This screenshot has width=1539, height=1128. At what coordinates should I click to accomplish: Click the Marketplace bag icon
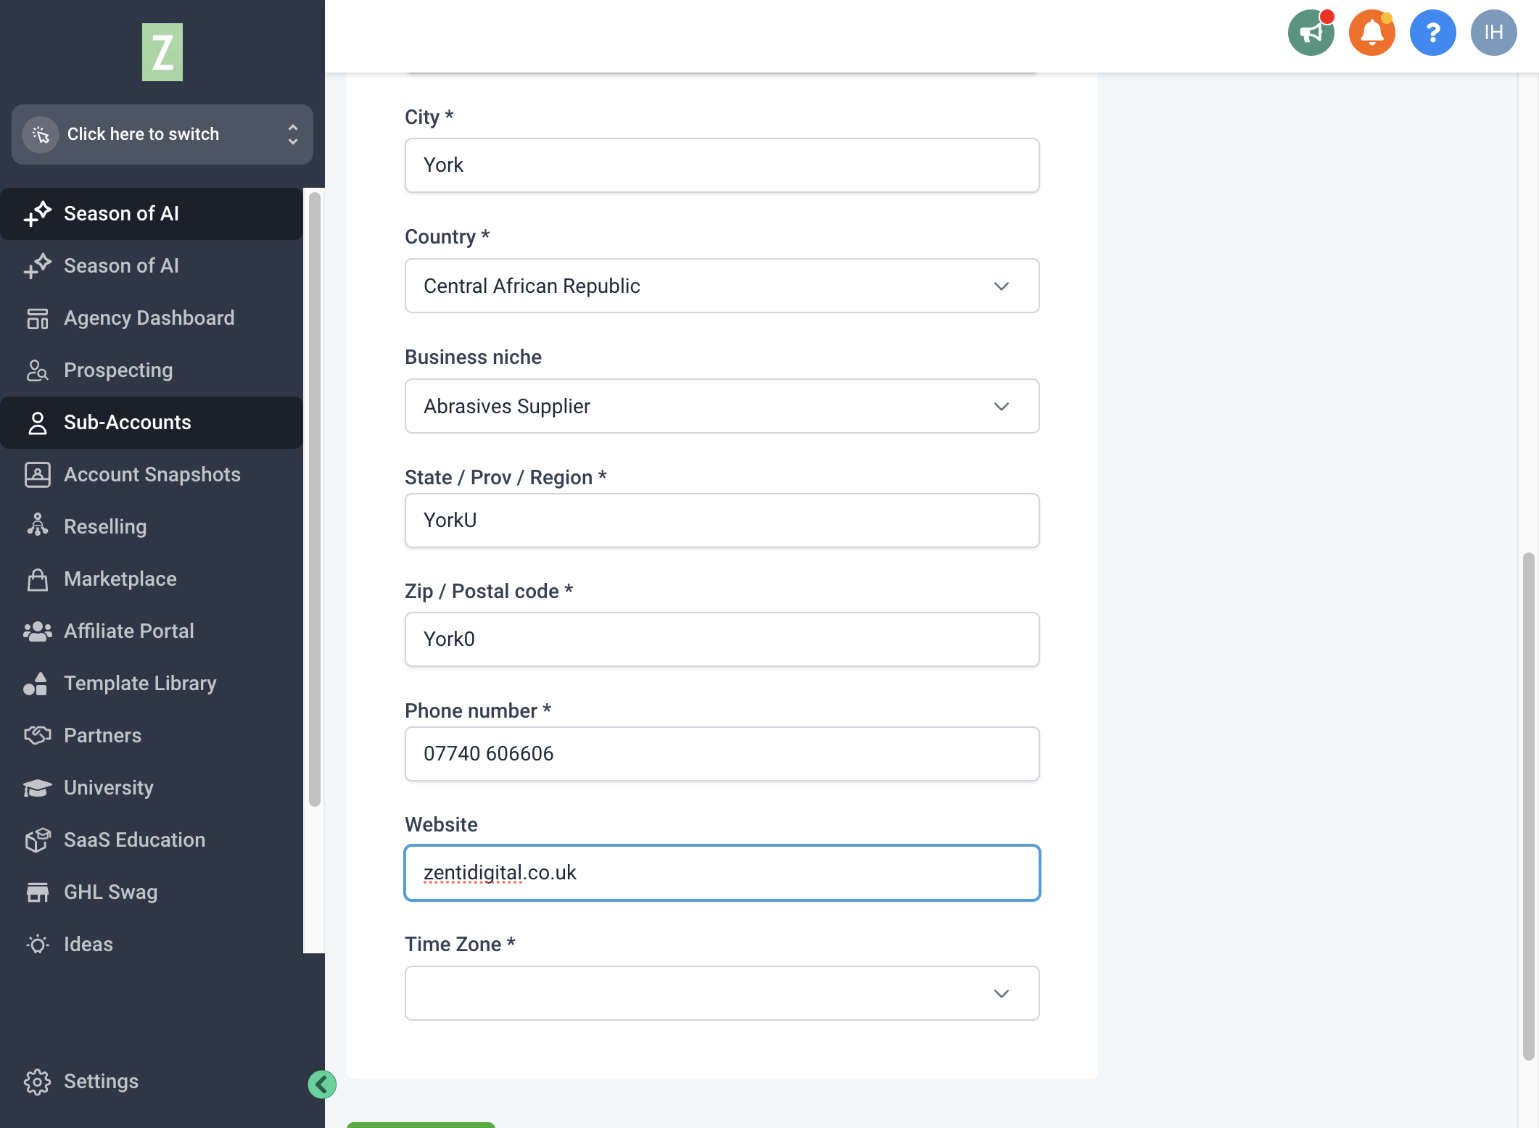(x=37, y=579)
